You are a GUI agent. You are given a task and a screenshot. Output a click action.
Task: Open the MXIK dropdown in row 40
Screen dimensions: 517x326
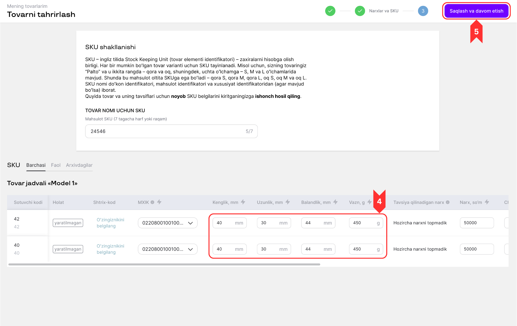tap(168, 249)
